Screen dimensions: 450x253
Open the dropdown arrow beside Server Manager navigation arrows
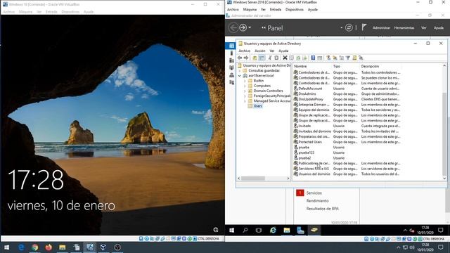pyautogui.click(x=250, y=27)
